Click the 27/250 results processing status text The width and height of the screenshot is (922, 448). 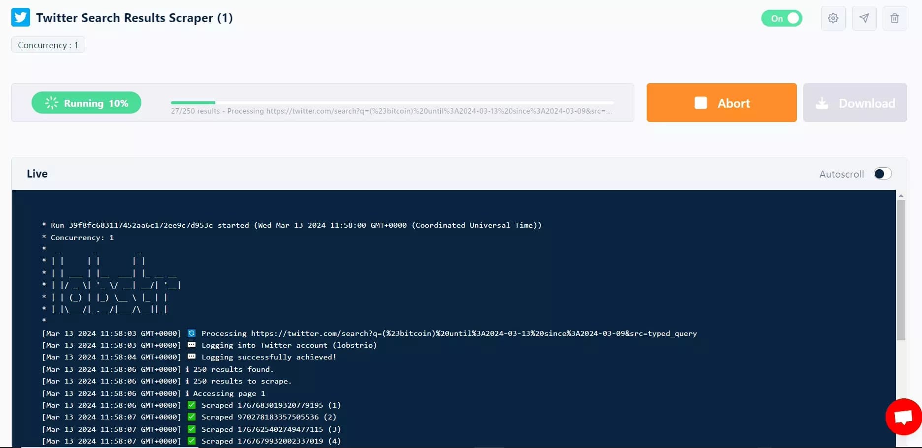click(x=392, y=111)
